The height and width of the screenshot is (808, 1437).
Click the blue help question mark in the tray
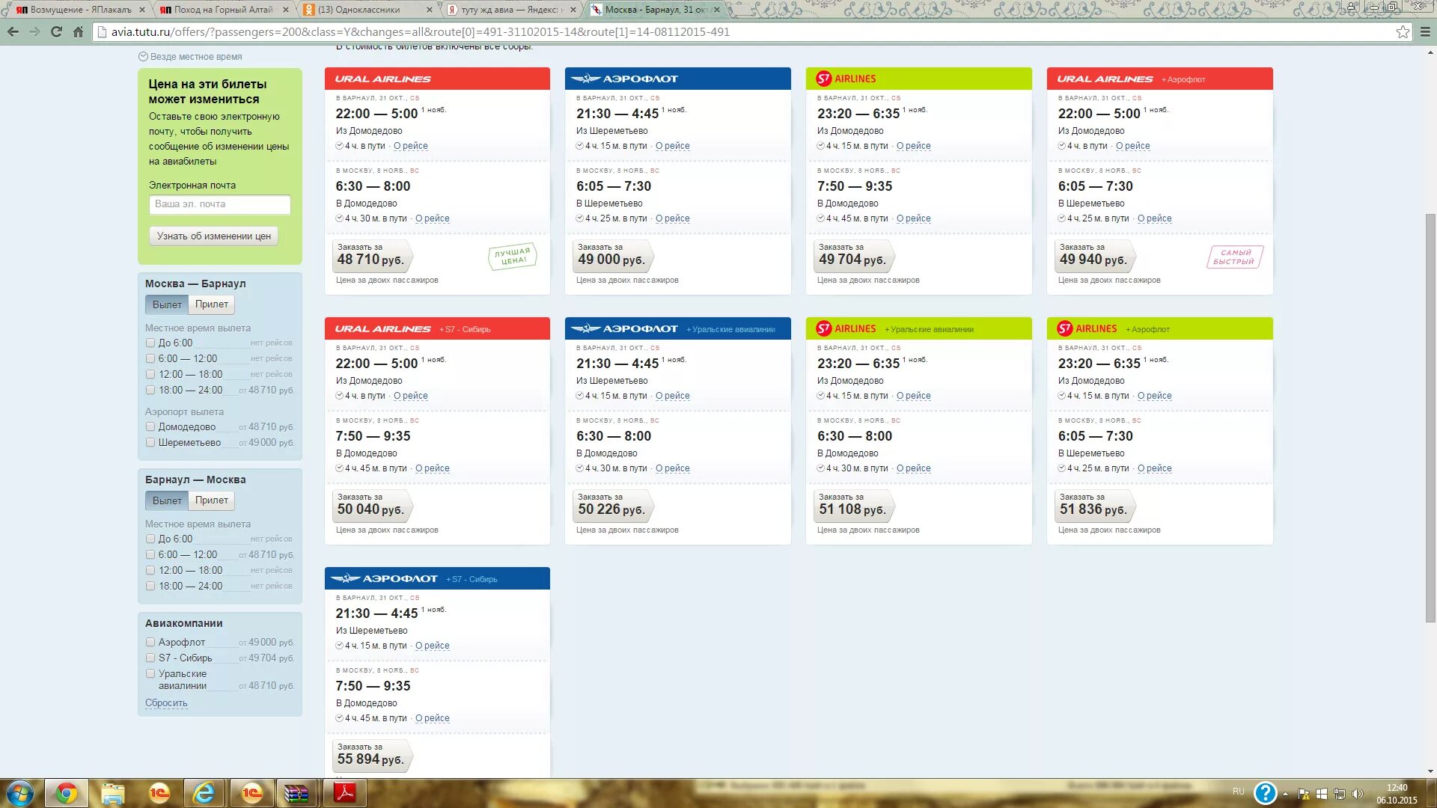pyautogui.click(x=1265, y=793)
